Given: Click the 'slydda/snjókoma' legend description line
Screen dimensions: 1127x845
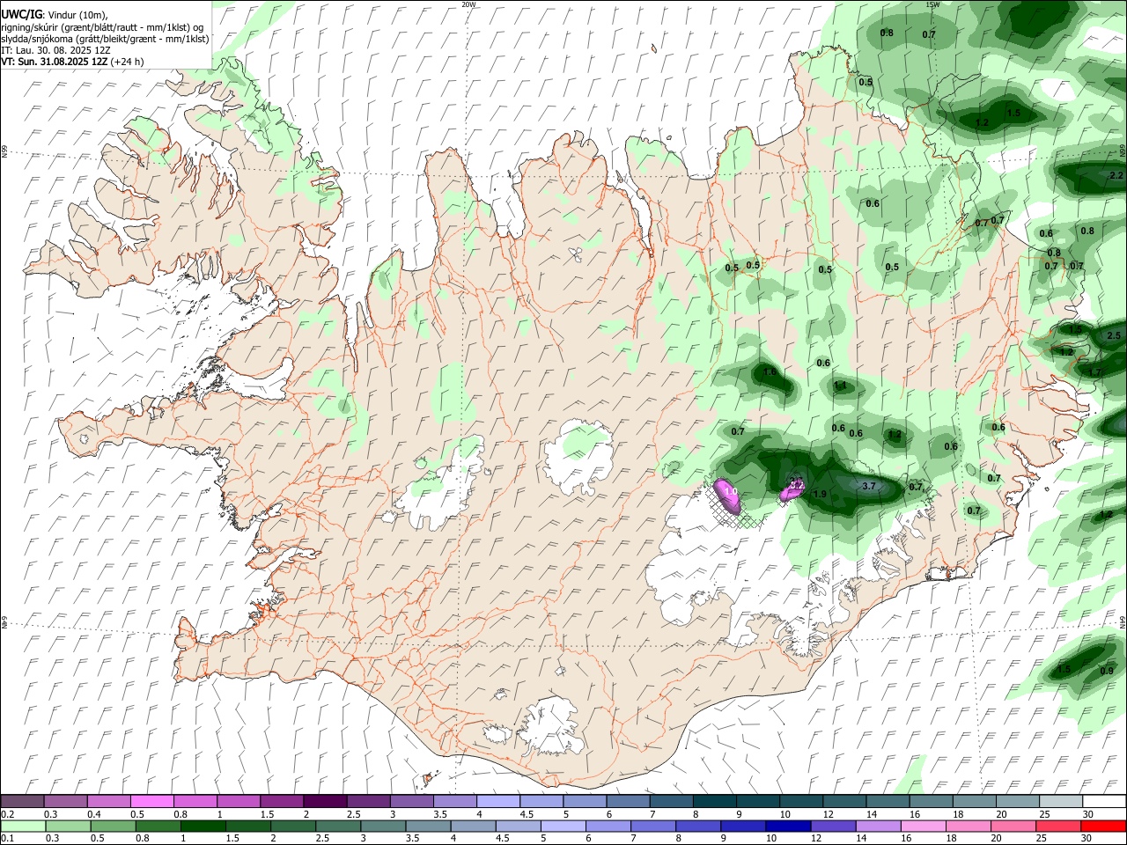Looking at the screenshot, I should click(105, 39).
